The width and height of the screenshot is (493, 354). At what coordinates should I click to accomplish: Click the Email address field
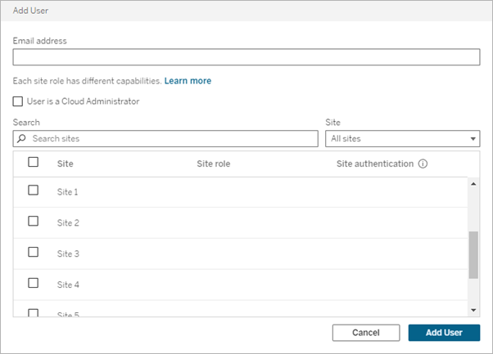246,57
